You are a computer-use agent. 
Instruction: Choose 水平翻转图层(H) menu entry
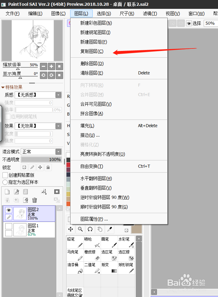pos(119,178)
